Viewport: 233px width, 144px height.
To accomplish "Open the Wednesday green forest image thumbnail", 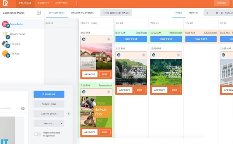I will point(166,72).
